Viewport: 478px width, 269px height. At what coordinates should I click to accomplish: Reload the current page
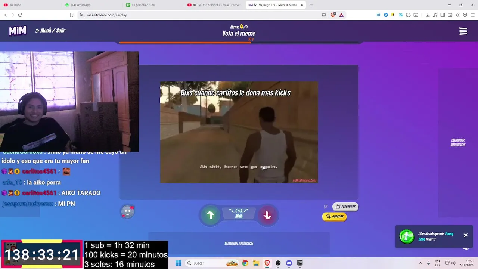(x=20, y=15)
